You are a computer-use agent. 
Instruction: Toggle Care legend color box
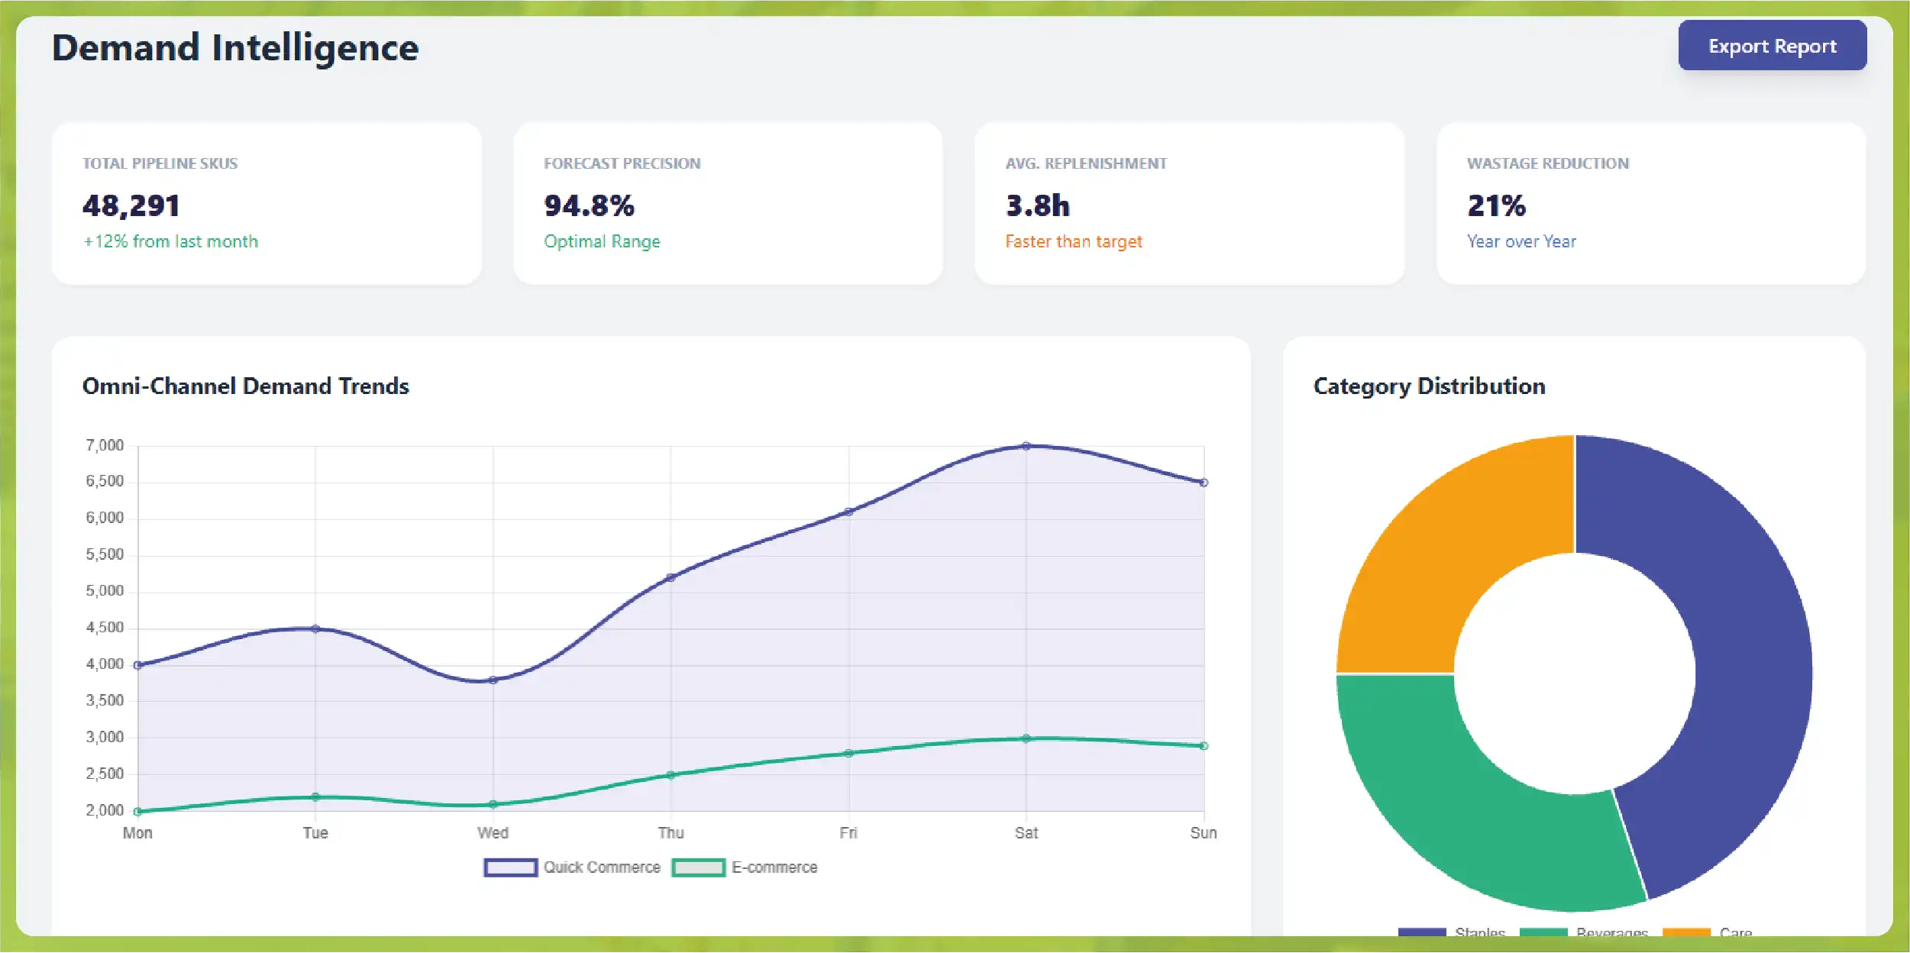(1686, 932)
